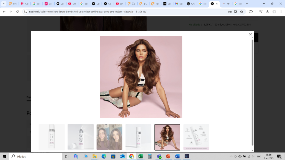
Task: Click the browser forward arrow
Action: (11, 12)
